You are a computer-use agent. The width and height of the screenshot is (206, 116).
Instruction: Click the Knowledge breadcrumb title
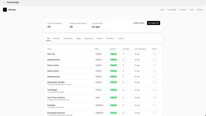point(13,2)
